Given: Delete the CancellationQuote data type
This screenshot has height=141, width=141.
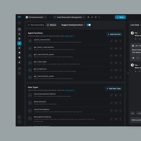Looking at the screenshot, I should tap(116, 111).
